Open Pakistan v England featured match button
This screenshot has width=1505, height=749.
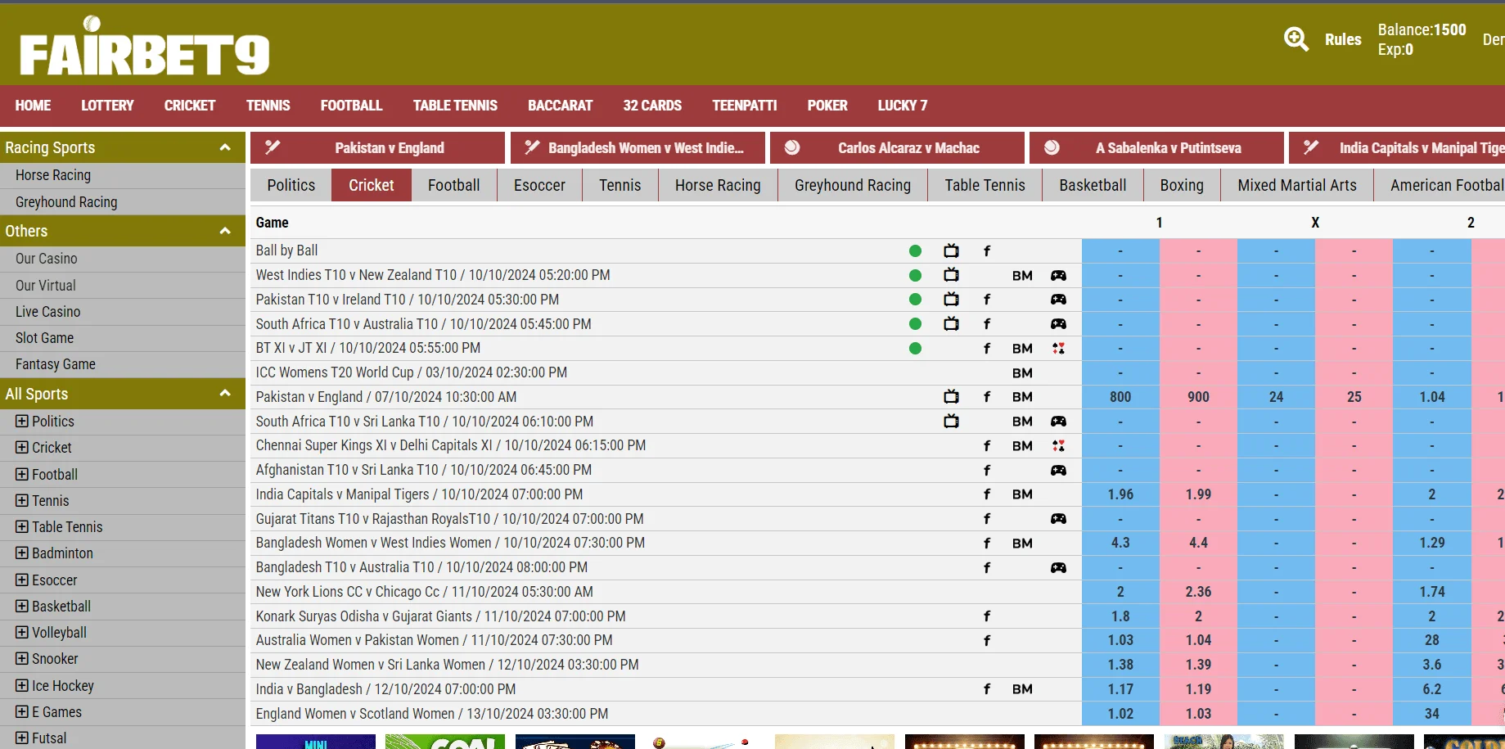point(377,148)
